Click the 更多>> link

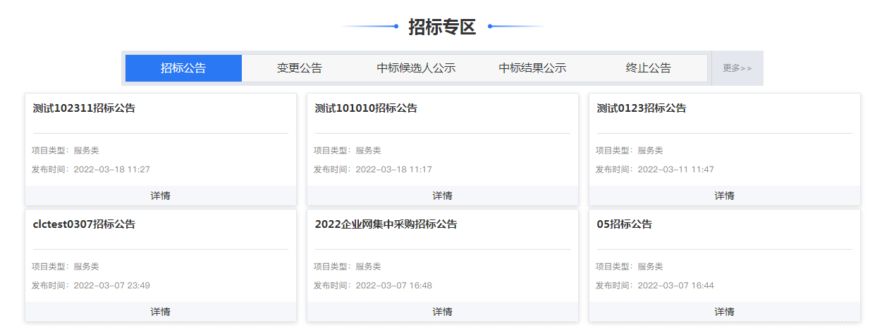(x=737, y=68)
